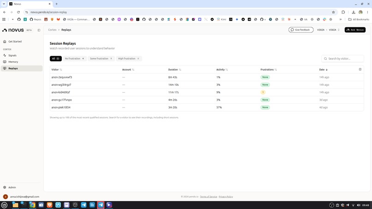Screen dimensions: 372x209
Task: Click the 57% activity value
Action: click(x=219, y=107)
